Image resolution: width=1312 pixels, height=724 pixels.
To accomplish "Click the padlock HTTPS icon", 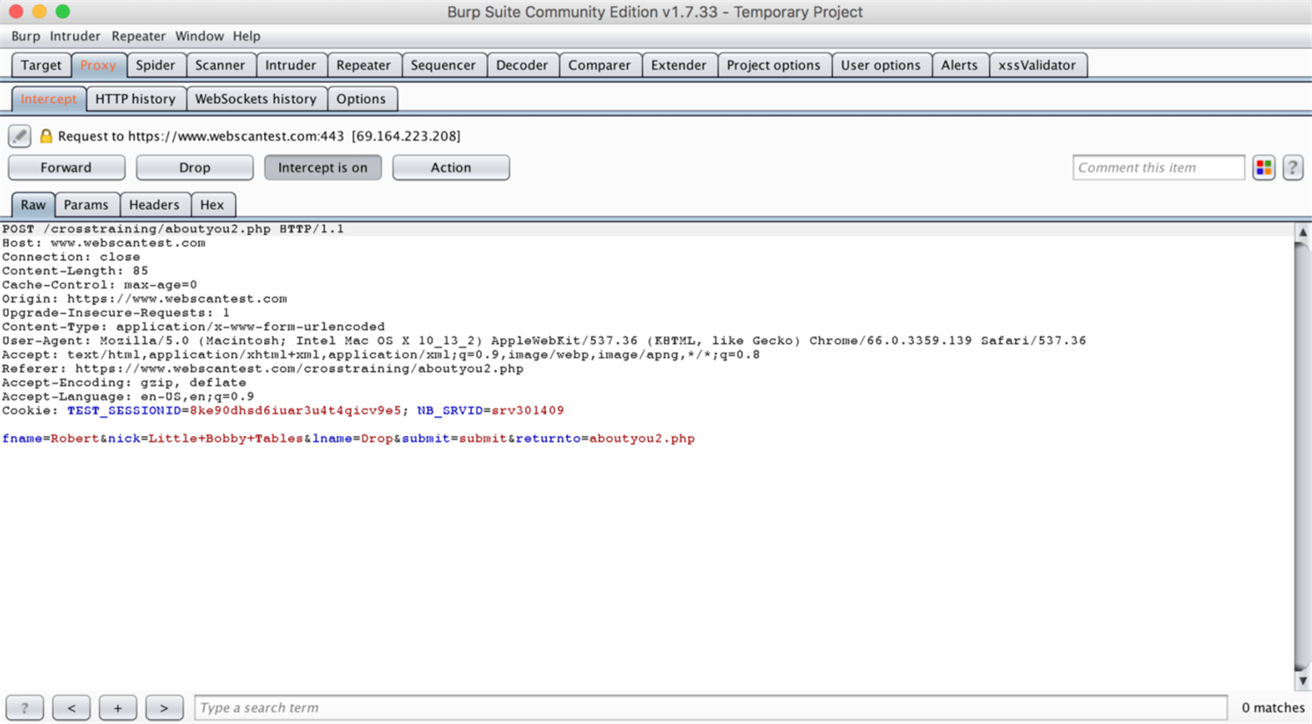I will pyautogui.click(x=46, y=136).
